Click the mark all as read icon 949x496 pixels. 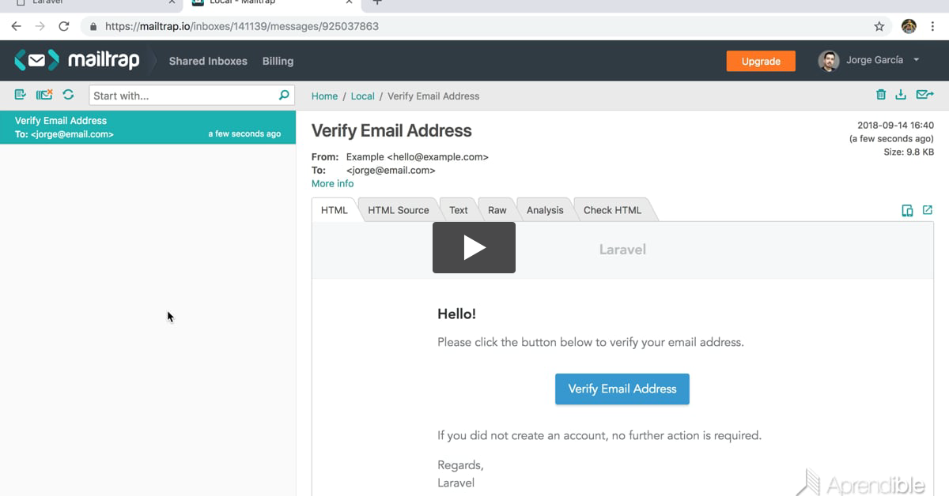click(x=21, y=95)
